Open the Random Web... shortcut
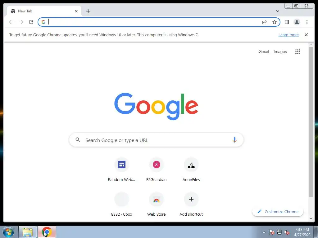318x238 pixels. coord(121,170)
